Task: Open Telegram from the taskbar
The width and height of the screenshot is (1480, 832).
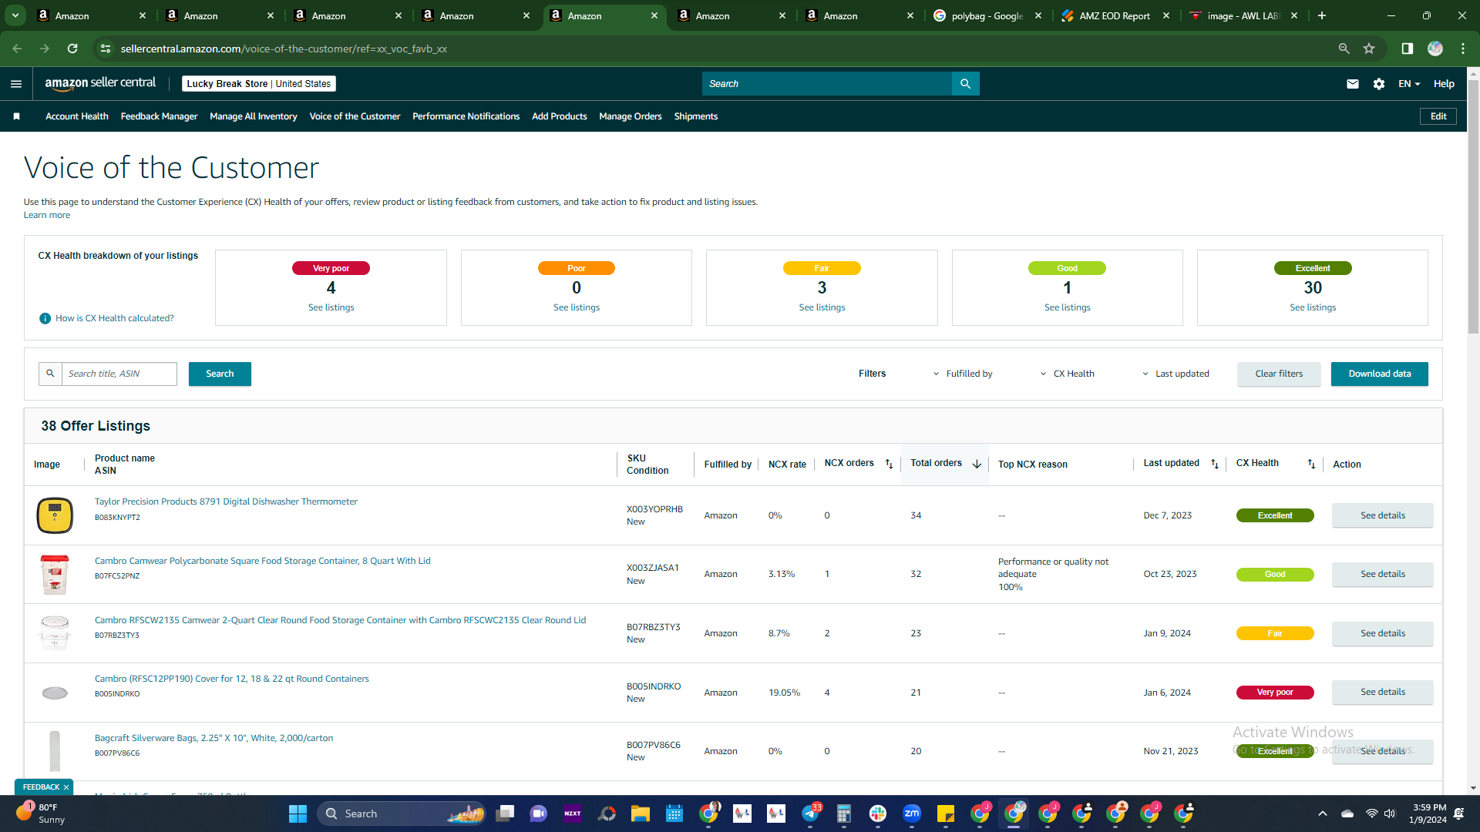Action: 810,814
